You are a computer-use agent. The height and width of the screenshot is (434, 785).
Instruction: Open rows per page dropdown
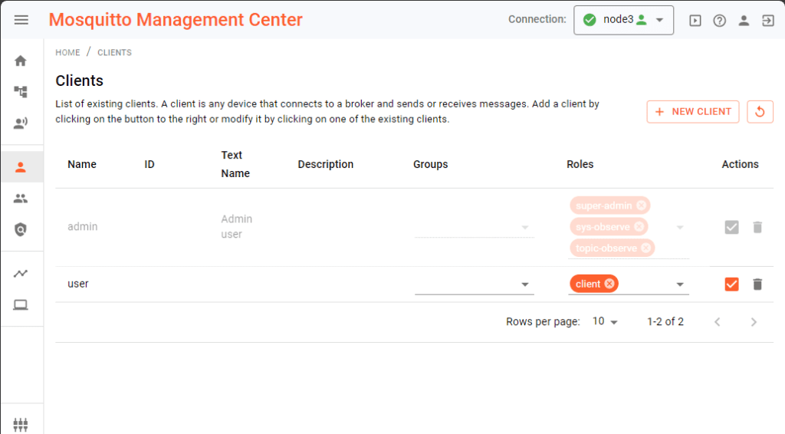pos(606,321)
